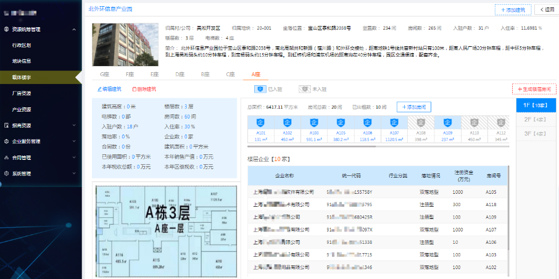Switch to the G座 building tab

click(104, 74)
